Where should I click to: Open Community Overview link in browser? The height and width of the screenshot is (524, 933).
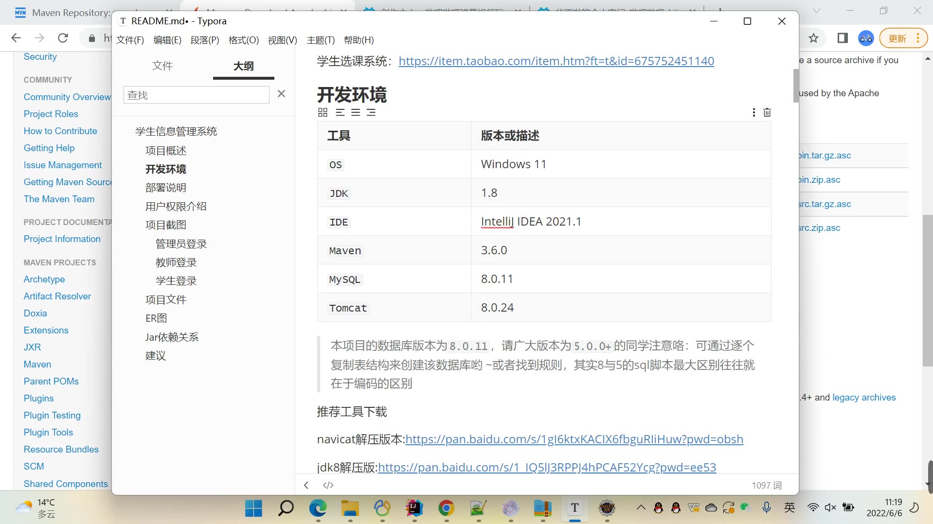point(67,97)
